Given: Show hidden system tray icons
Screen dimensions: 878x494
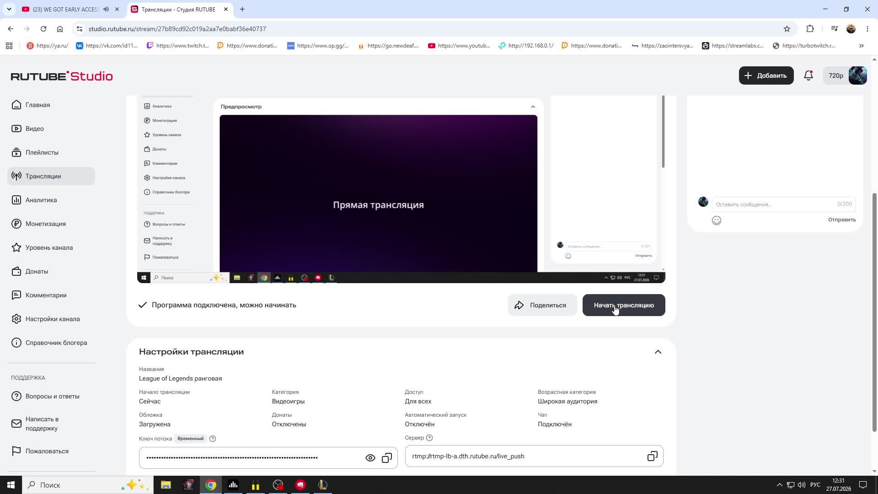Looking at the screenshot, I should (x=779, y=485).
